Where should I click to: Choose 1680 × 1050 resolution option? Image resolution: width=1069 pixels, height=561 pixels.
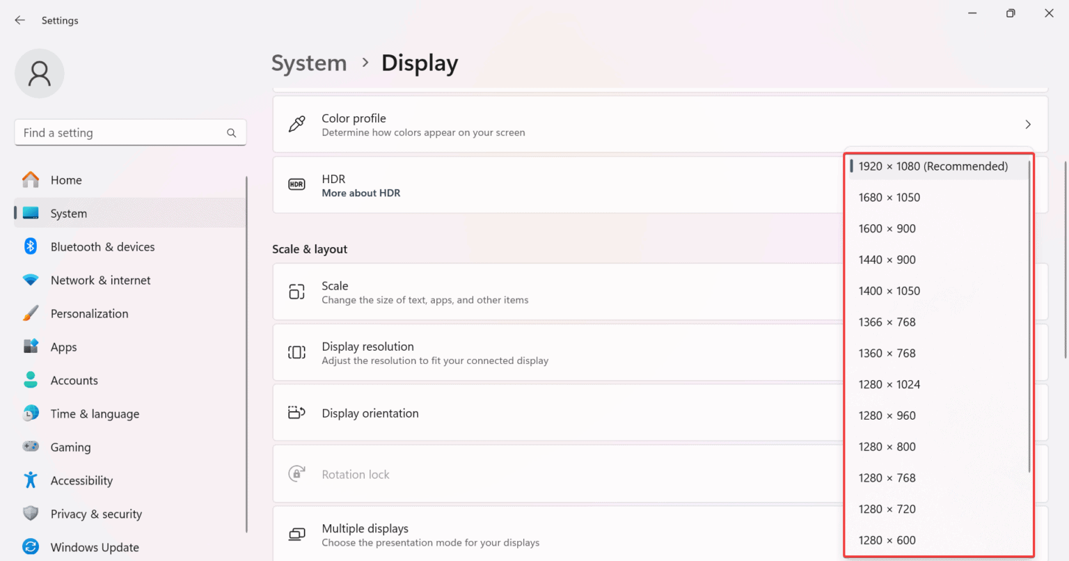(x=889, y=198)
